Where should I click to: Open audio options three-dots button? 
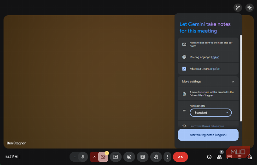click(x=74, y=157)
